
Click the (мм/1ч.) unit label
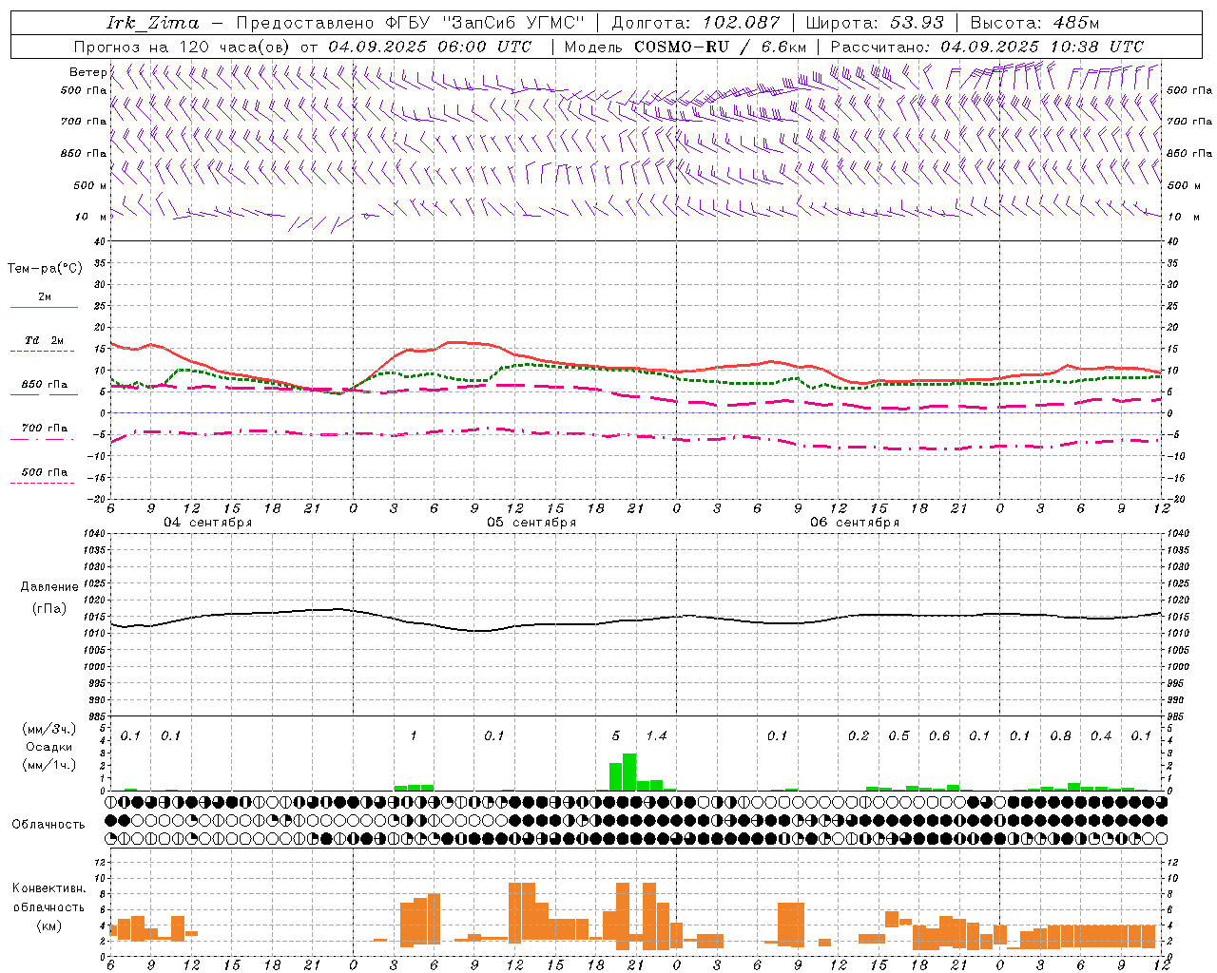pos(49,766)
